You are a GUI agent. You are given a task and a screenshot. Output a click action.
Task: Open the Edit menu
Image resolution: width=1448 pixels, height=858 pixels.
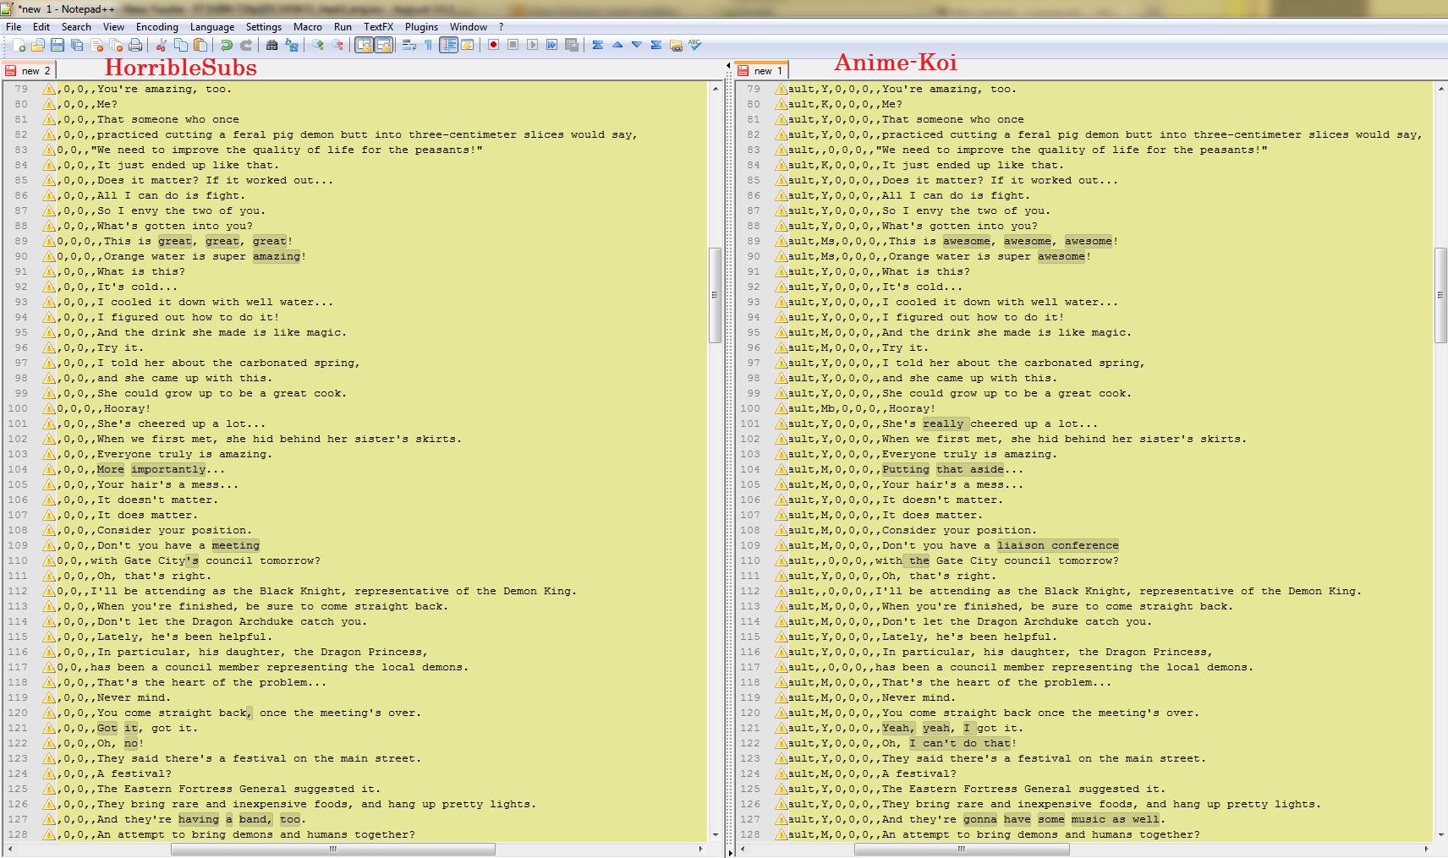pos(41,27)
